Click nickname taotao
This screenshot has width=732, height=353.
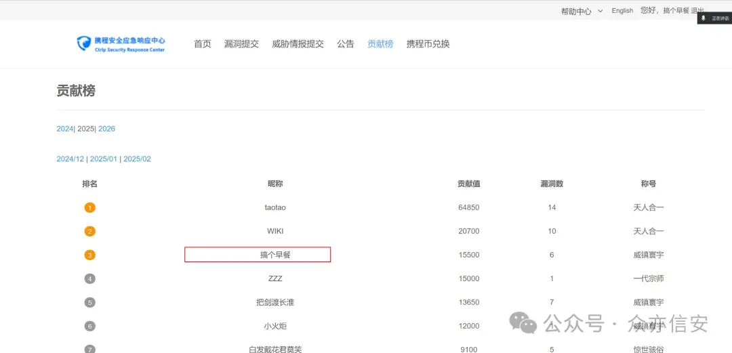275,208
